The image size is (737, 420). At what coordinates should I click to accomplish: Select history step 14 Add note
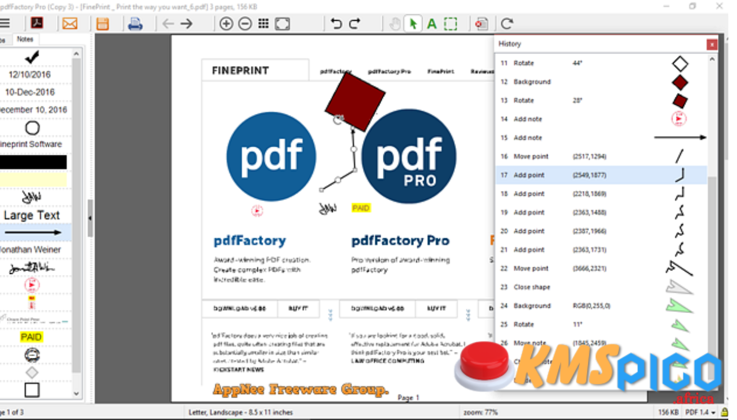point(601,119)
